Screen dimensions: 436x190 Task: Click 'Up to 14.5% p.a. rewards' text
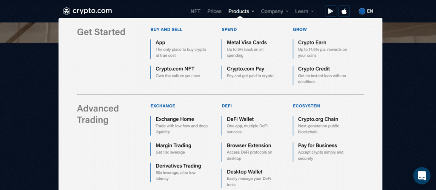[x=323, y=53]
